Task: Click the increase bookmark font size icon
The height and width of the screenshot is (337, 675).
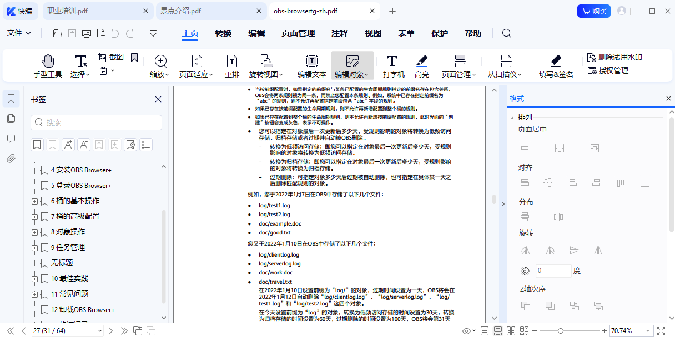Action: pos(68,145)
